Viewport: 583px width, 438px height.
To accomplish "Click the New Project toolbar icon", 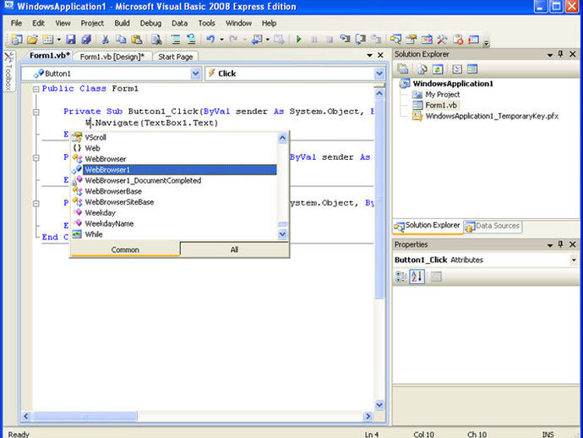I will [x=16, y=39].
